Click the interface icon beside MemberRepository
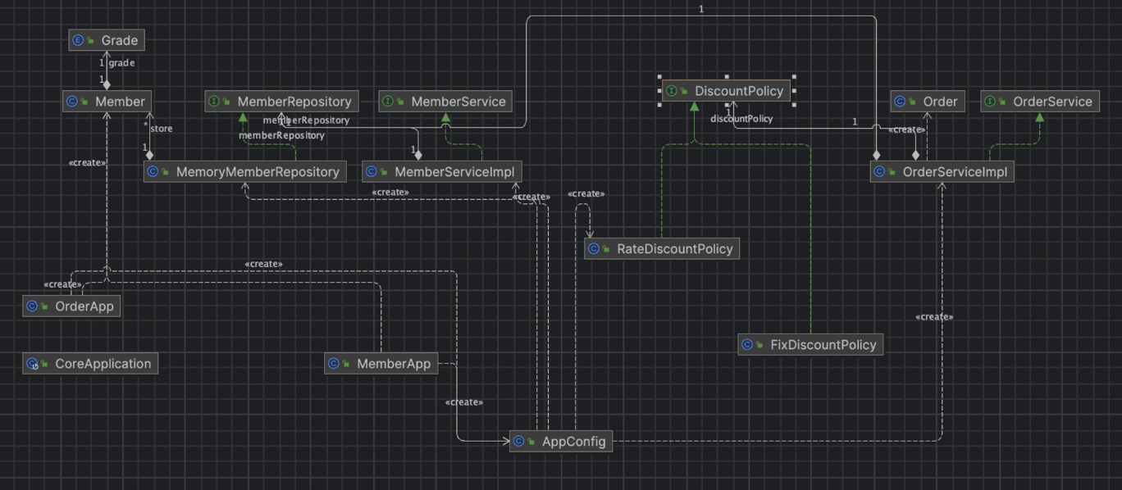Image resolution: width=1122 pixels, height=490 pixels. coord(214,102)
